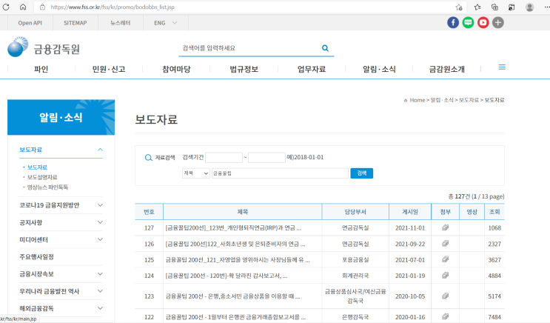This screenshot has width=550, height=323.
Task: Download attachment for post 123
Action: pos(445,296)
